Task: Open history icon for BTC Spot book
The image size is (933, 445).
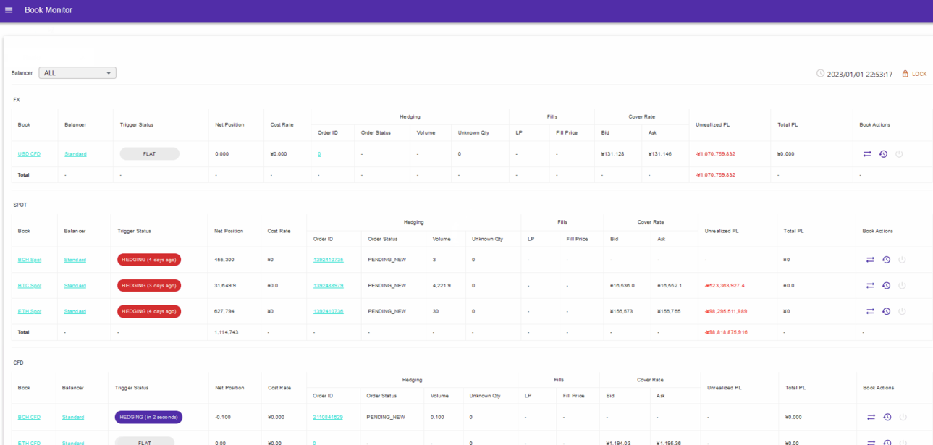Action: click(886, 286)
